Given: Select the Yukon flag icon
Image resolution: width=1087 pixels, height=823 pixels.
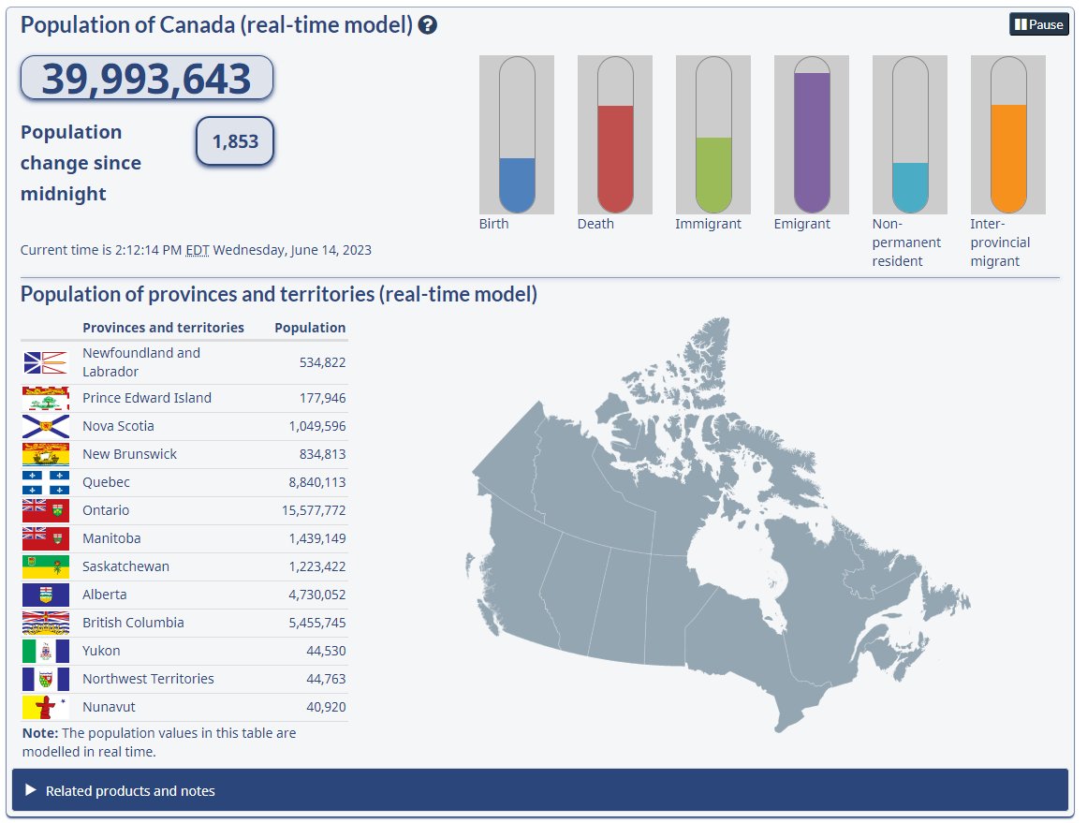Looking at the screenshot, I should tap(46, 651).
